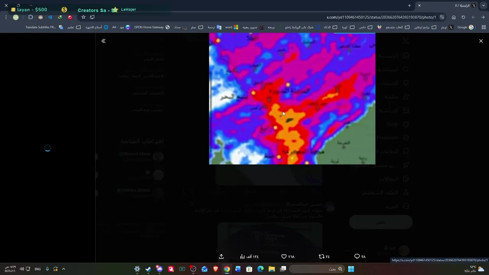
Task: Click the Windows Start button
Action: (351, 269)
